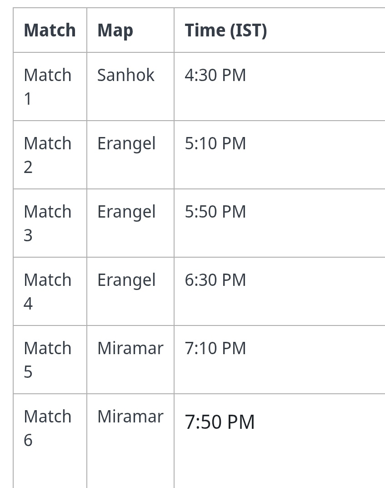The height and width of the screenshot is (488, 385).
Task: Click the Match column header
Action: [50, 30]
